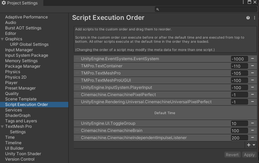259x163 pixels.
Task: Edit the order value of 10 for ToggleGroup
Action: coord(239,123)
